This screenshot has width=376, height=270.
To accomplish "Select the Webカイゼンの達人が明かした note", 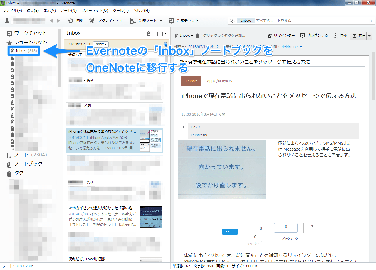I will point(115,217).
